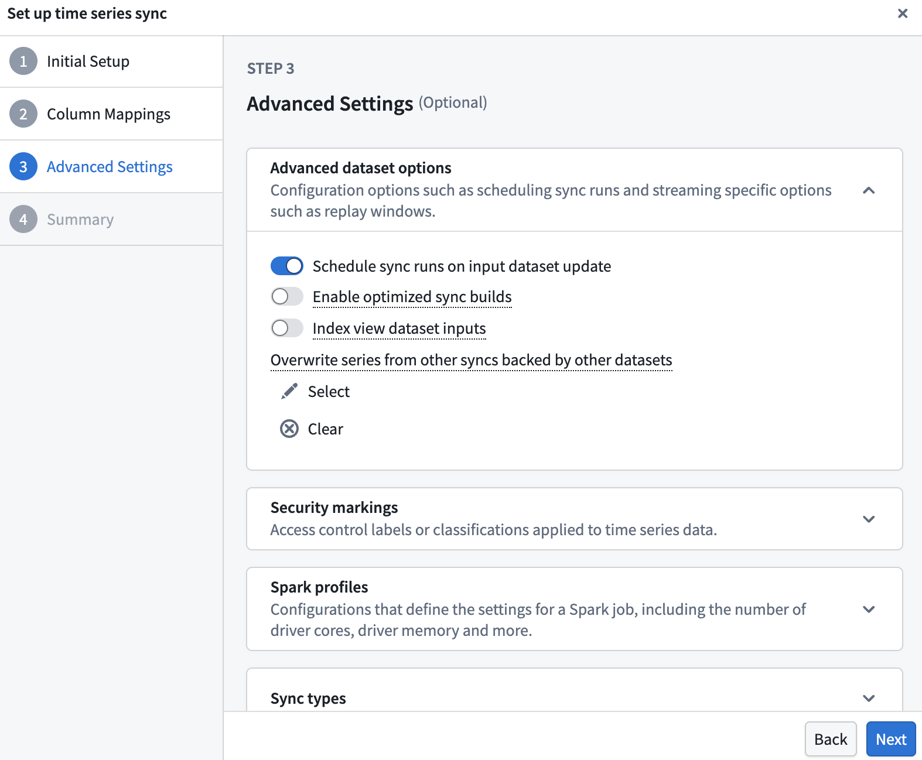Disable Schedule sync runs on input dataset update
The height and width of the screenshot is (760, 922).
[287, 266]
